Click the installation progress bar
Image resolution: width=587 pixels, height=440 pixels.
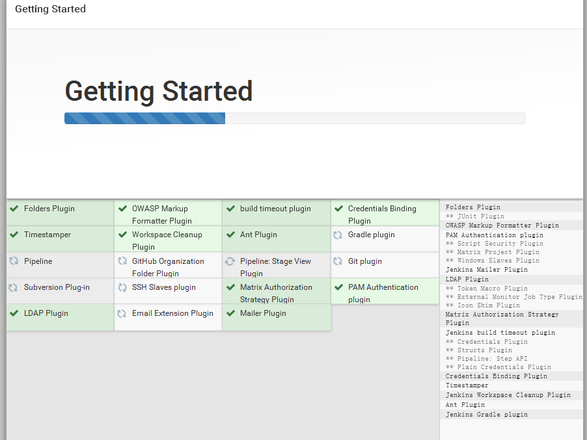click(295, 118)
